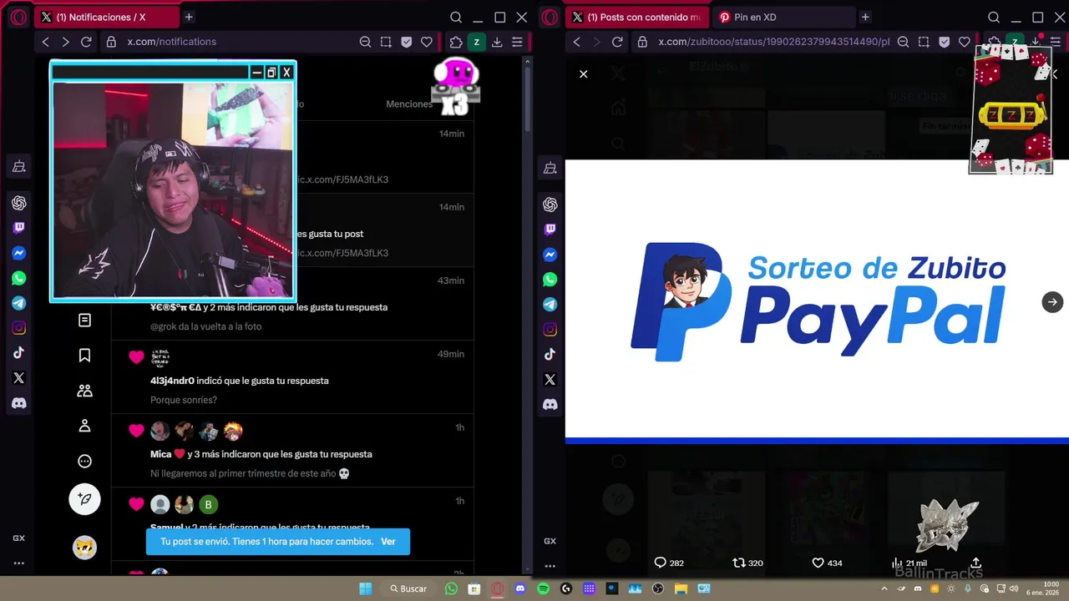Search tabs in left browser window
This screenshot has height=601, width=1069.
(456, 17)
